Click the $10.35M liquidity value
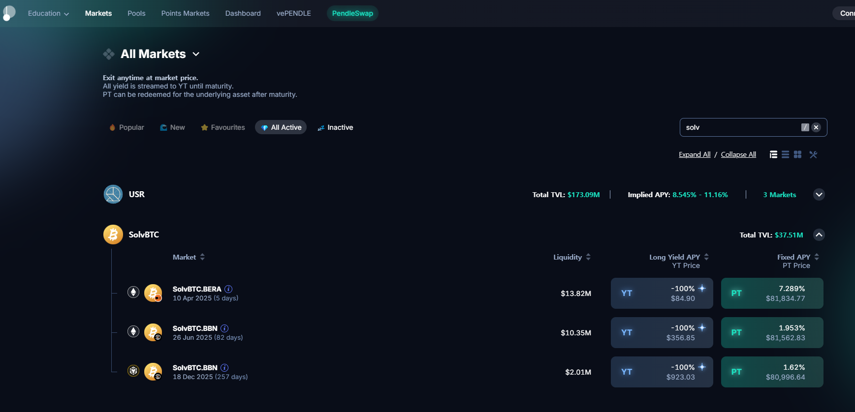855x412 pixels. click(576, 333)
